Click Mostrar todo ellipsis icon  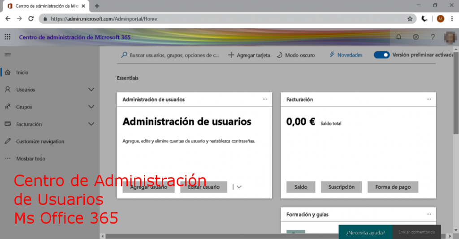pyautogui.click(x=8, y=158)
